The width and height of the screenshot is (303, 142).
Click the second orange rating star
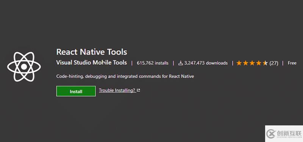click(x=245, y=63)
